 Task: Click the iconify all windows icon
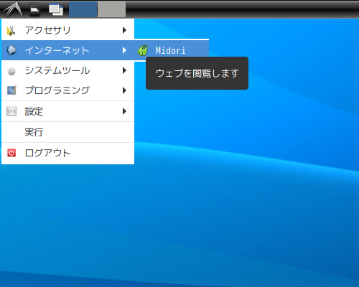click(56, 9)
